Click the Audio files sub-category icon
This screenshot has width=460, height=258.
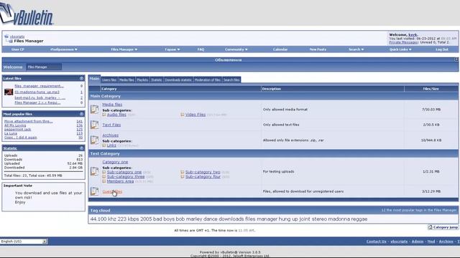[x=104, y=115]
